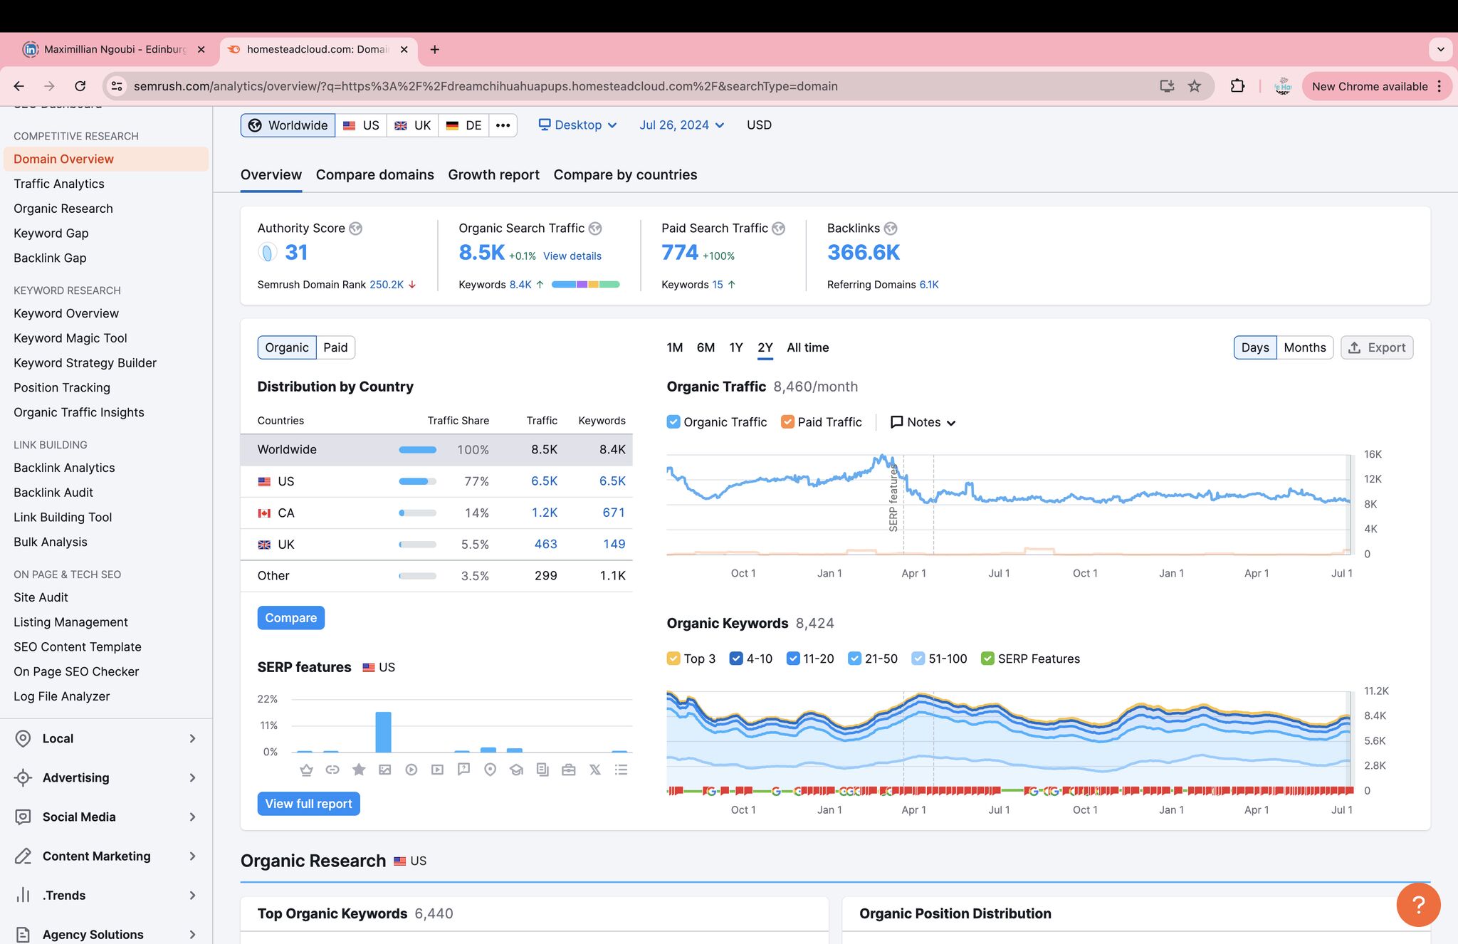Expand the Local sidebar section
1458x944 pixels.
coord(105,738)
